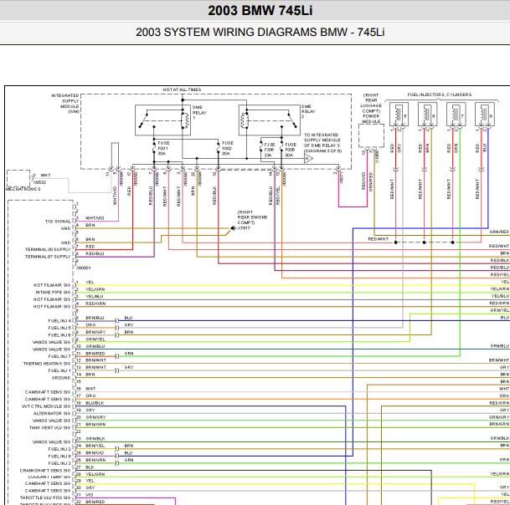Click the "ALTERNATOR SIG" pin label
510x505 pixels.
[52, 413]
